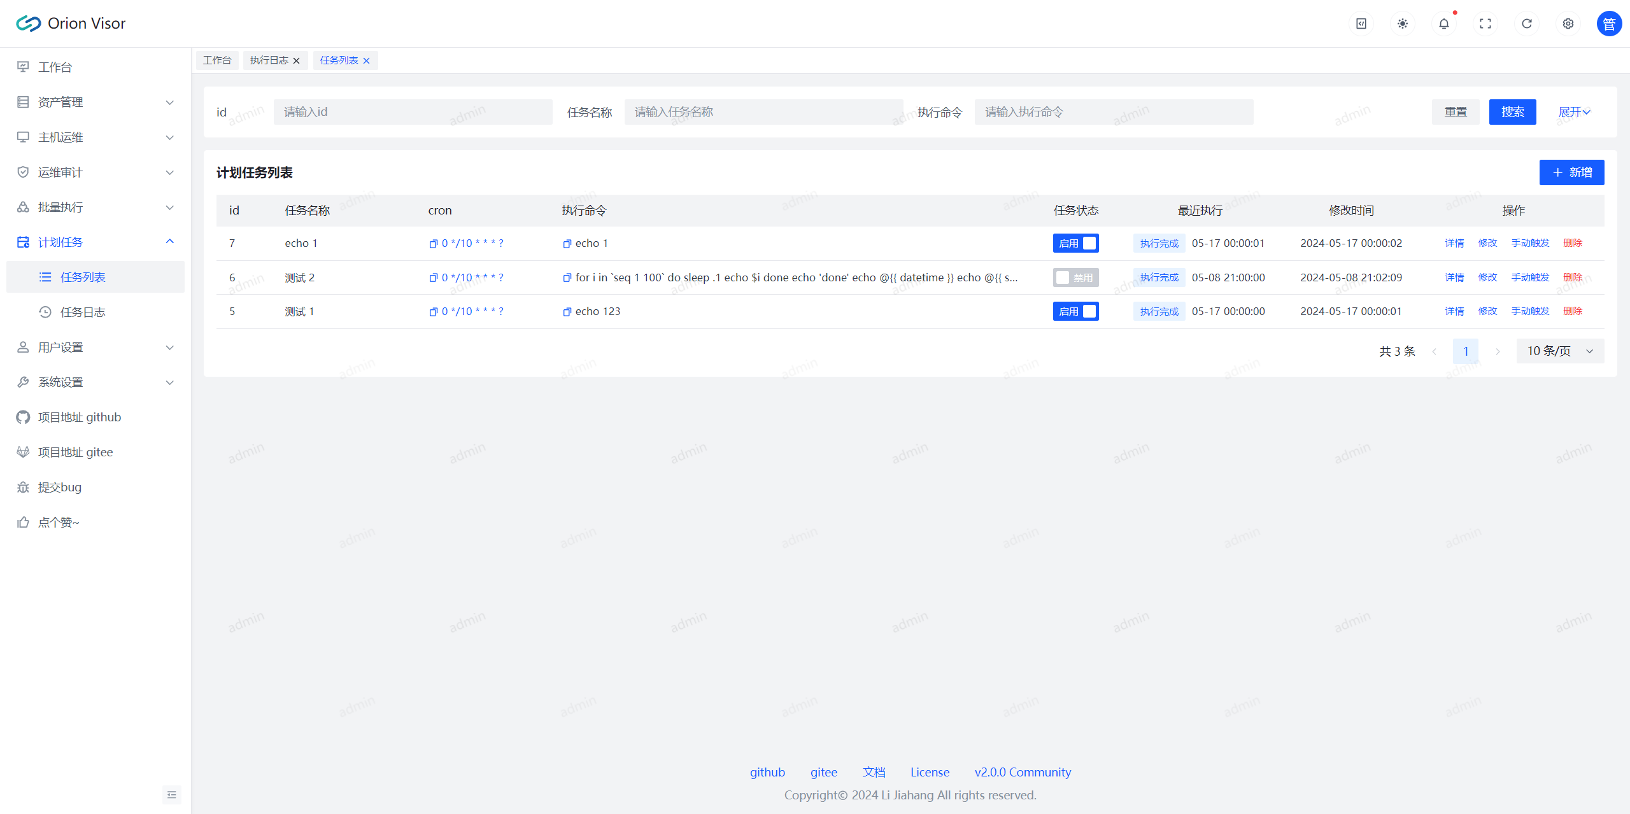Enable the 测试 2 task switch
Viewport: 1630px width, 814px height.
[1075, 277]
